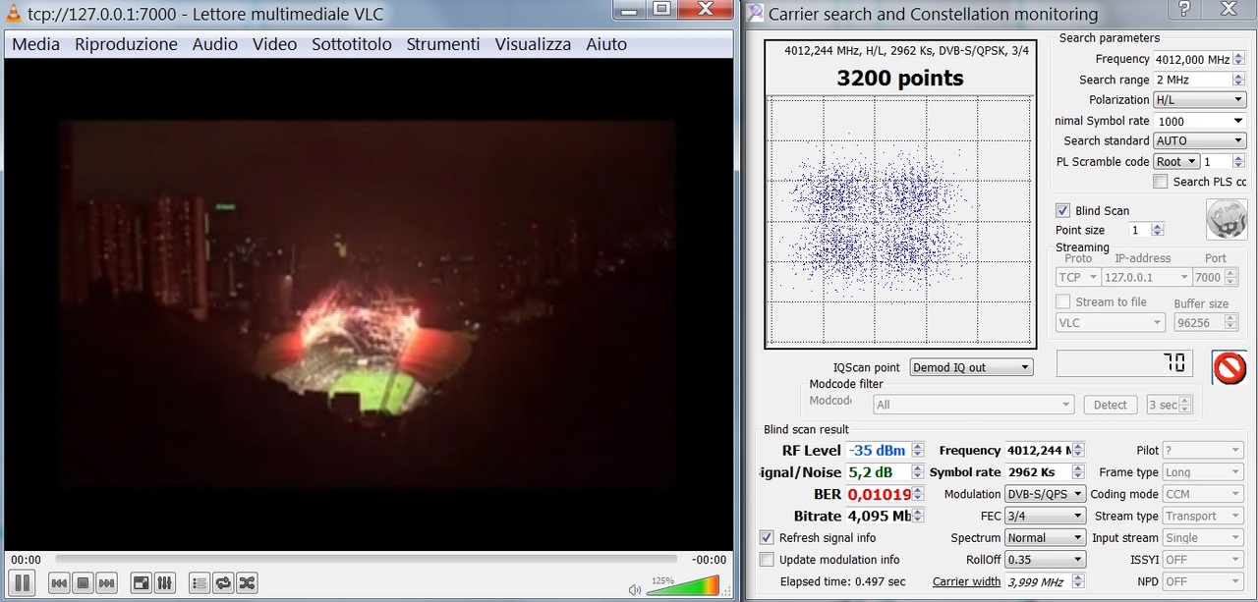Click the constellation plot display
The height and width of the screenshot is (602, 1258).
point(900,220)
